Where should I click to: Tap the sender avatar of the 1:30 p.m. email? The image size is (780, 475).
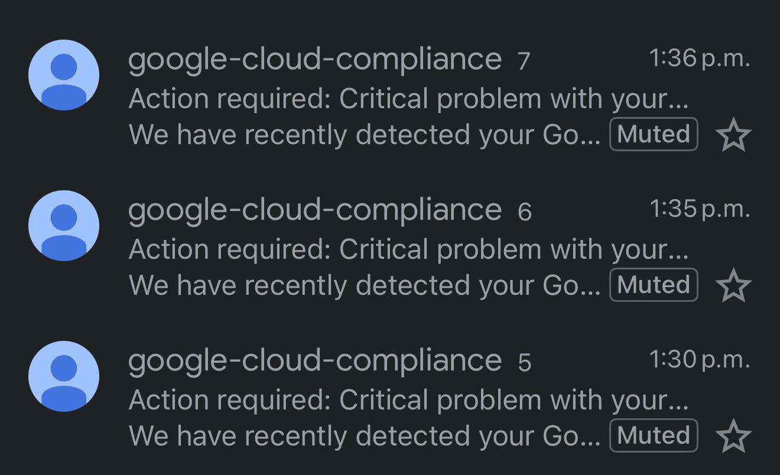tap(64, 376)
